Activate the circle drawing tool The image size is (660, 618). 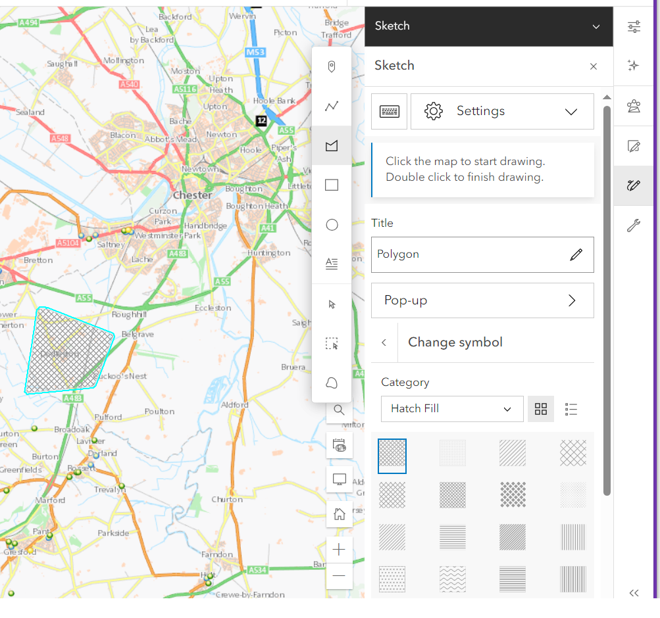332,224
